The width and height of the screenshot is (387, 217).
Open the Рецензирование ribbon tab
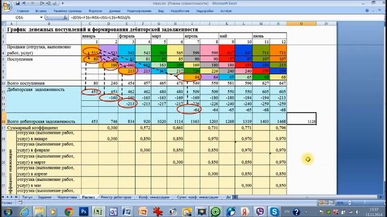click(x=139, y=11)
